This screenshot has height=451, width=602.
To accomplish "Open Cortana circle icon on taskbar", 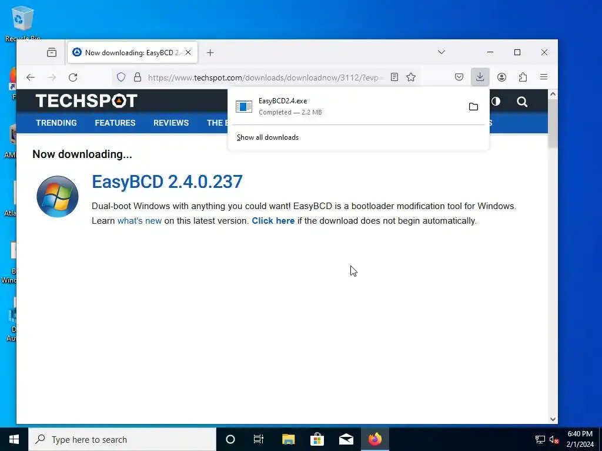I will point(230,439).
